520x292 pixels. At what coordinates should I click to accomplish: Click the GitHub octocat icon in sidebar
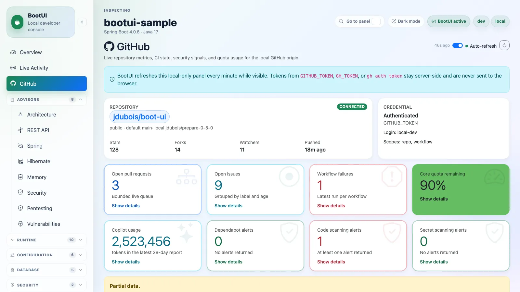point(13,83)
